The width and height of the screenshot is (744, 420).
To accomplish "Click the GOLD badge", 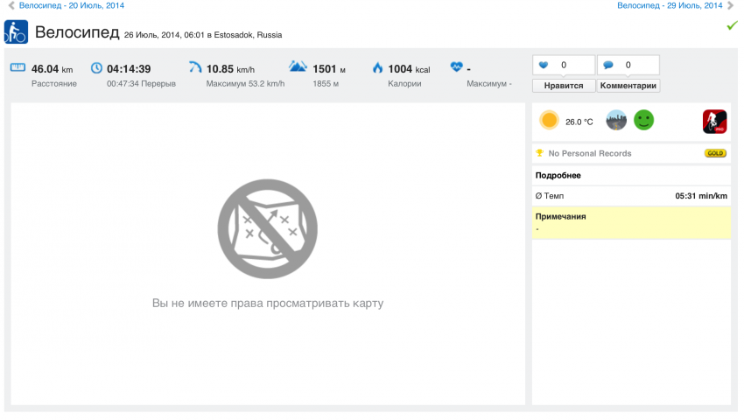I will (714, 153).
